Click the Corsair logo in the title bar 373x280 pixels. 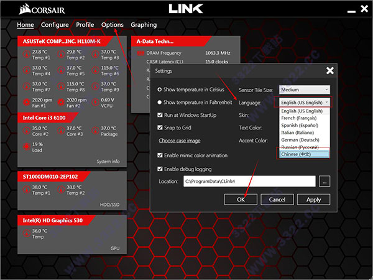point(42,9)
